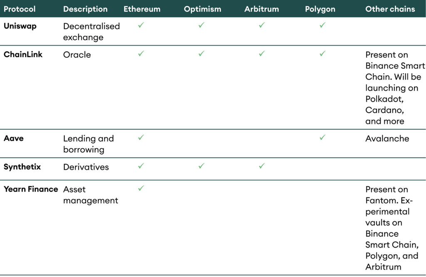The image size is (426, 277).
Task: Click Aave's Polygon checkmark
Action: pos(322,137)
